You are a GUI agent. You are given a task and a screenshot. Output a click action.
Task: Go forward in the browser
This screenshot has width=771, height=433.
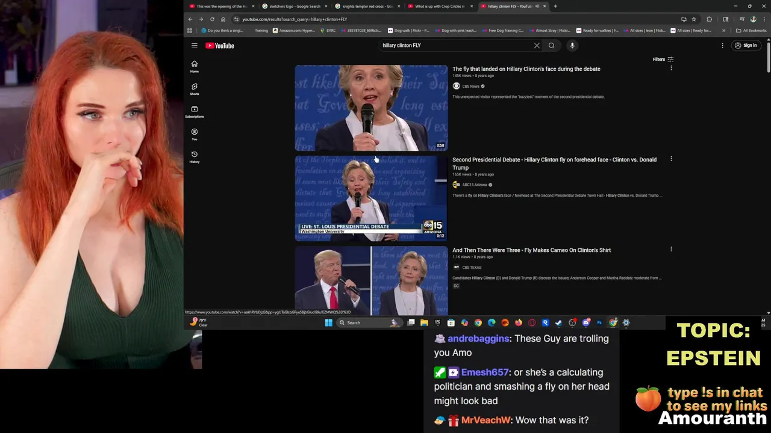(201, 19)
